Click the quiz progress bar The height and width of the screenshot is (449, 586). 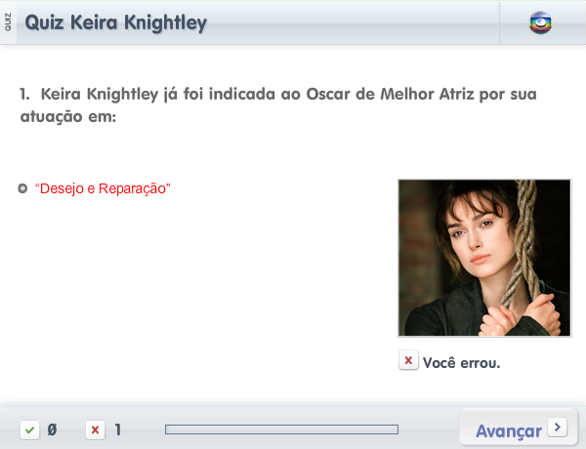click(282, 429)
